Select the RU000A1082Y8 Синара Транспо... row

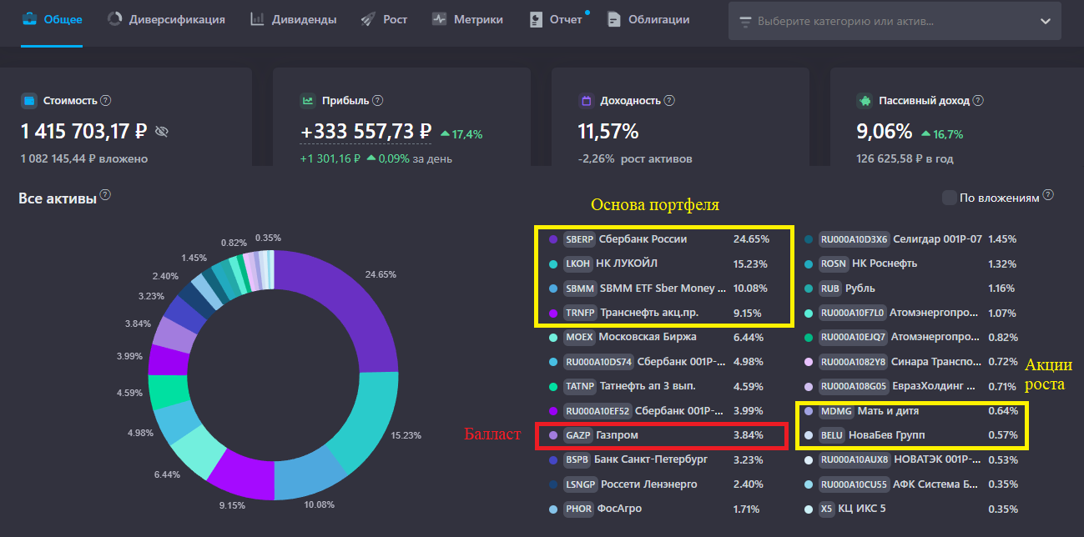point(912,362)
